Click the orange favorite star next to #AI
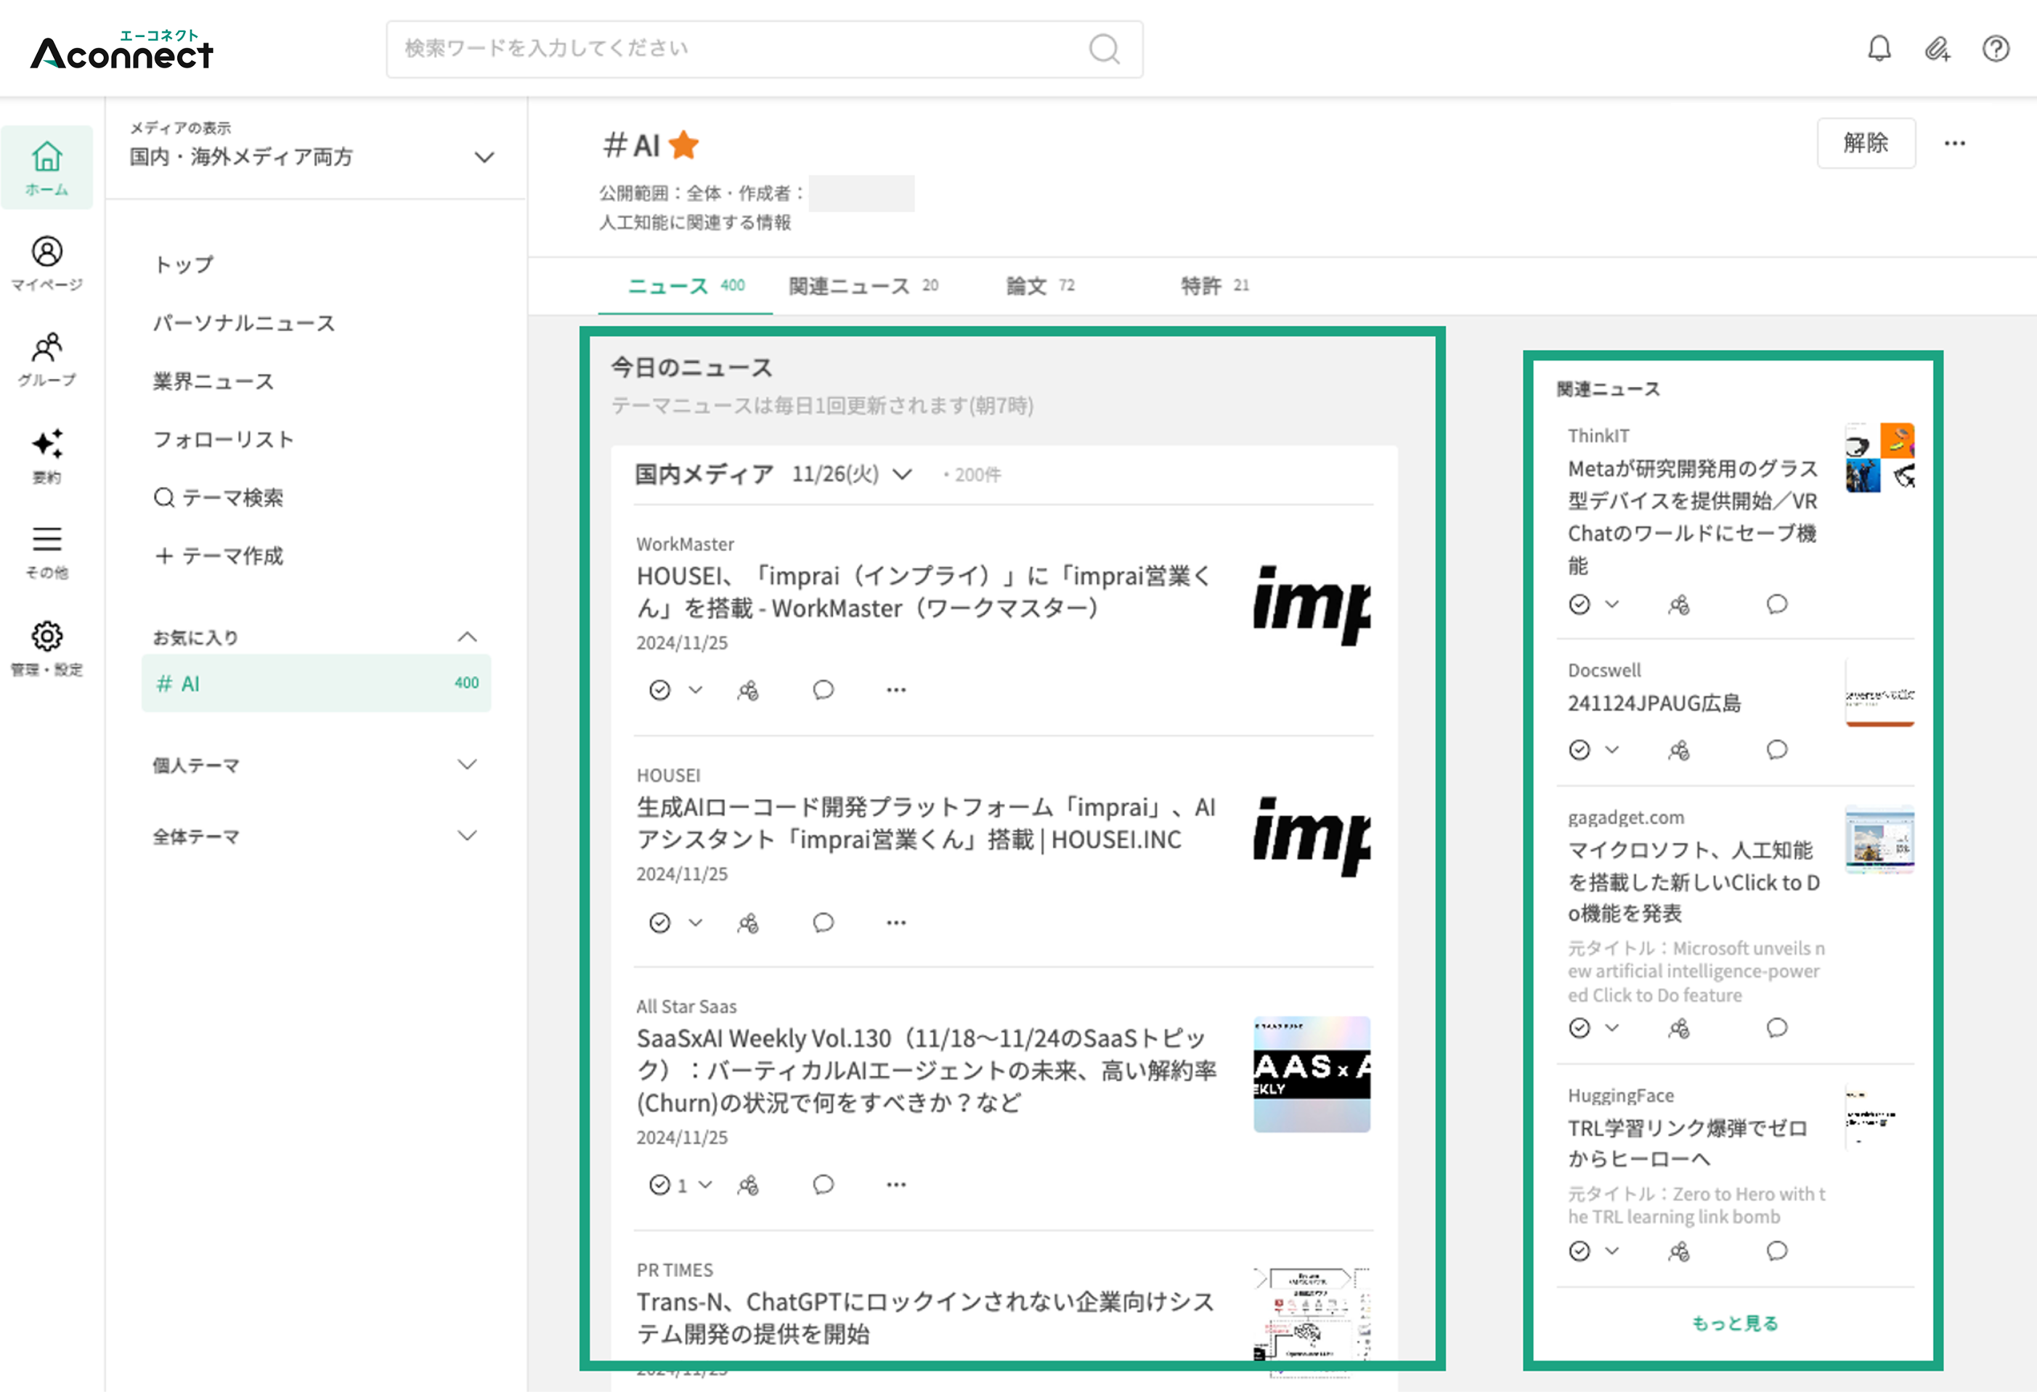Image resolution: width=2037 pixels, height=1394 pixels. pos(683,144)
